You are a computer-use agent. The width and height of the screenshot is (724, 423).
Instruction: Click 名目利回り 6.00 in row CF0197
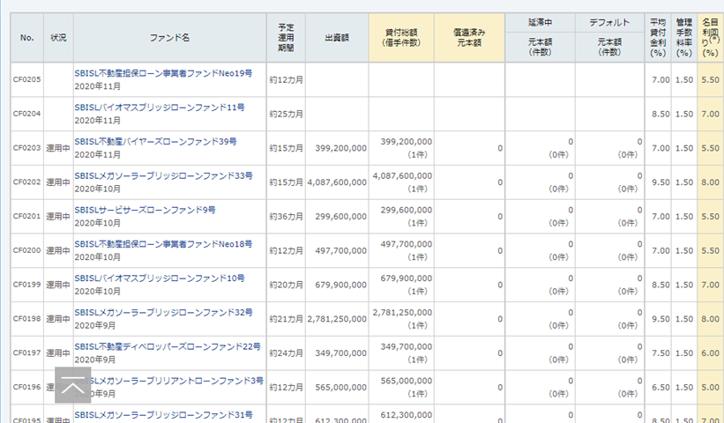pyautogui.click(x=711, y=352)
